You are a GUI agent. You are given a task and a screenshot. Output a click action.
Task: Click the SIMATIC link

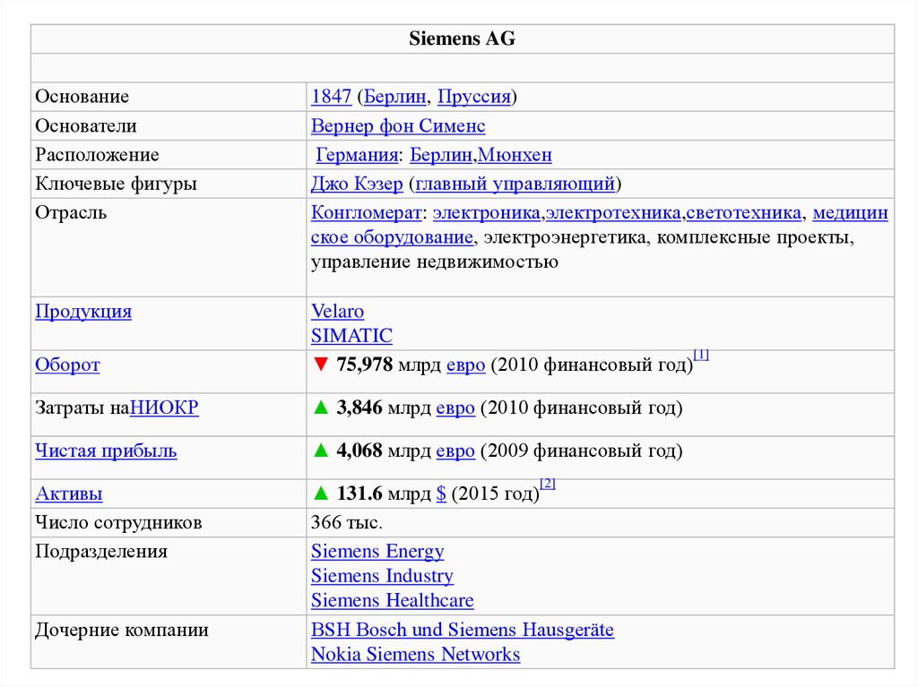[x=351, y=336]
